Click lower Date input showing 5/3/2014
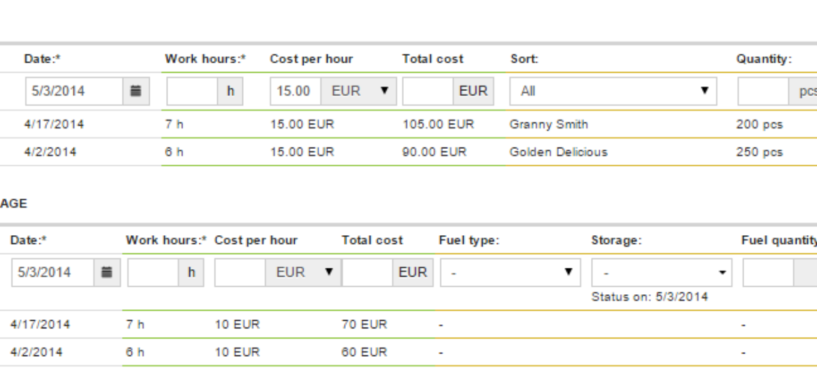Viewport: 817px width, 384px height. (53, 272)
